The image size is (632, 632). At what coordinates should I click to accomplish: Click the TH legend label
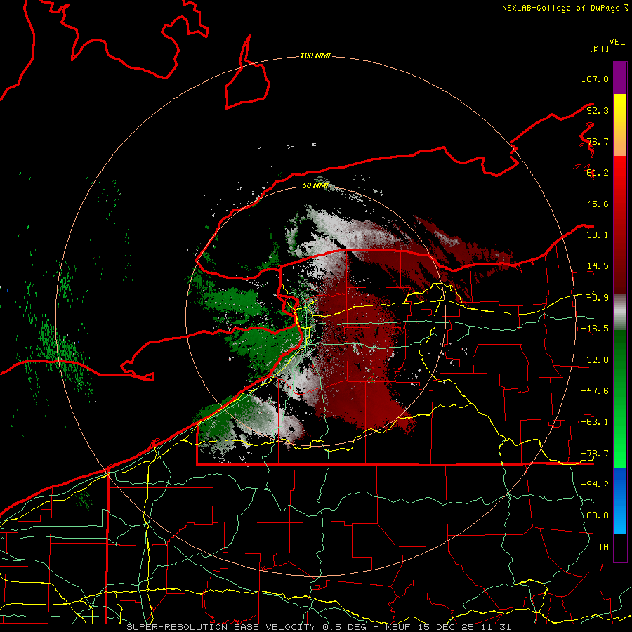point(603,547)
